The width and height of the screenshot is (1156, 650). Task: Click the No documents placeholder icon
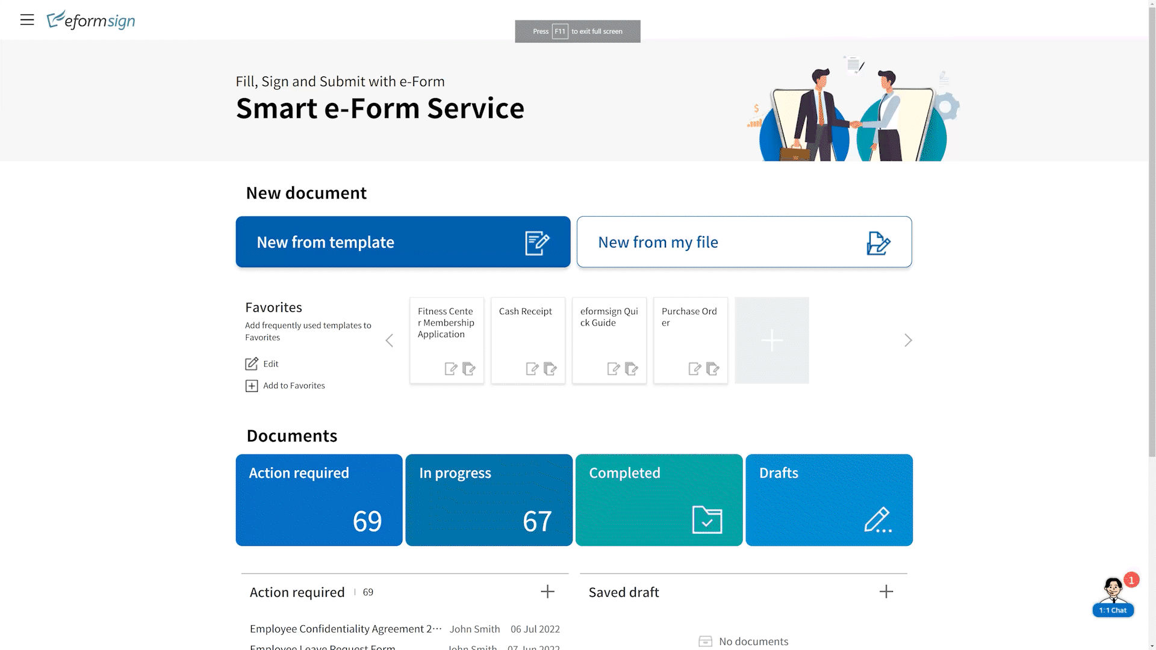[705, 642]
